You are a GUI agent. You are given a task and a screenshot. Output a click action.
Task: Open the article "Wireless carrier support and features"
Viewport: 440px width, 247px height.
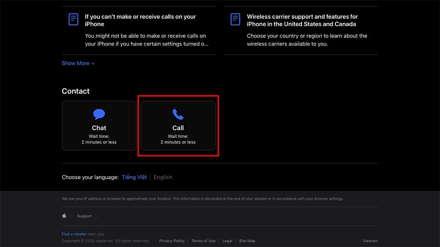click(x=302, y=20)
